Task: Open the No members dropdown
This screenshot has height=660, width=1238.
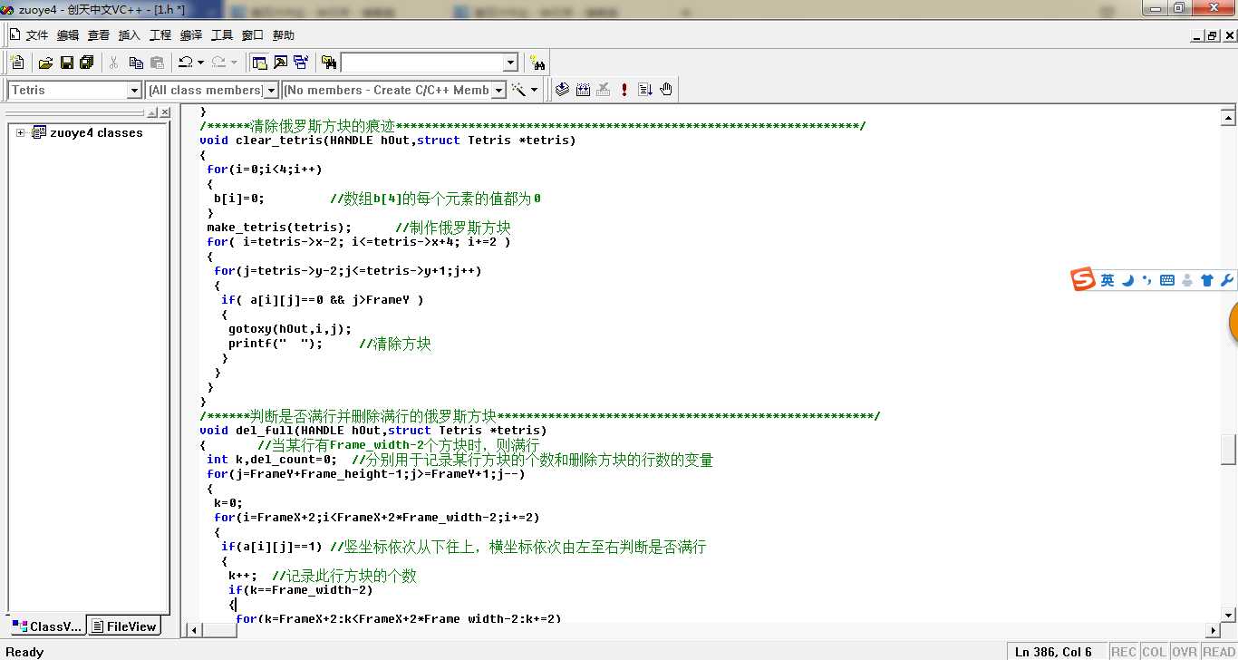Action: (498, 90)
